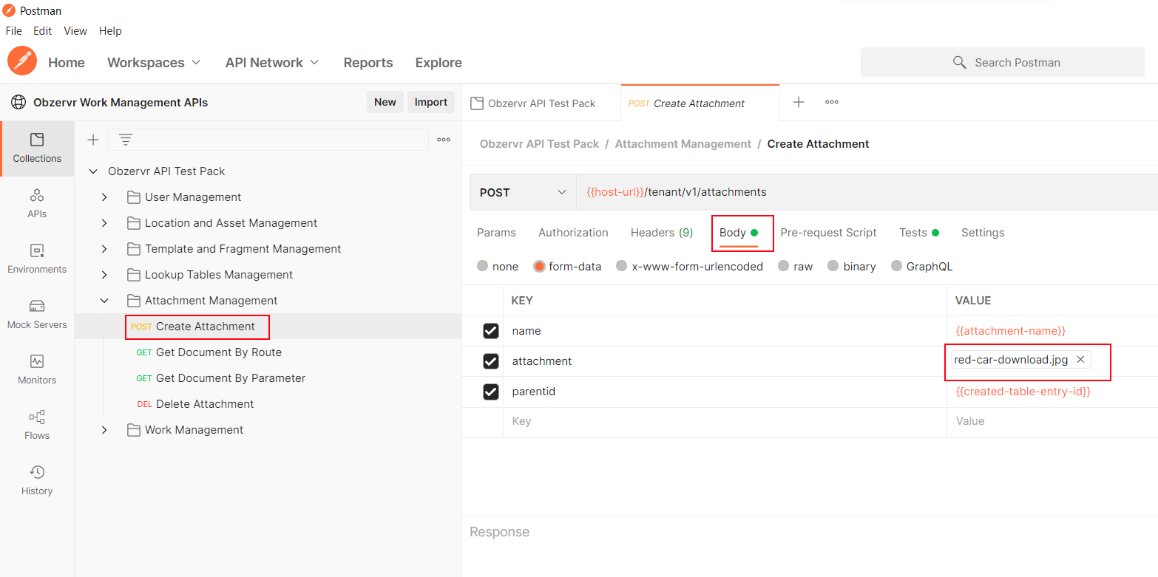
Task: Open a new request tab with plus icon
Action: [x=799, y=103]
